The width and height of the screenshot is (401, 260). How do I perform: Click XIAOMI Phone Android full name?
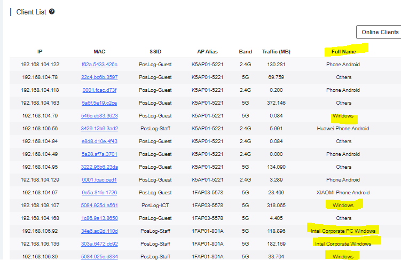pyautogui.click(x=343, y=193)
